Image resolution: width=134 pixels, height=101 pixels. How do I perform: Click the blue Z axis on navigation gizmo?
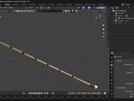(x=100, y=16)
